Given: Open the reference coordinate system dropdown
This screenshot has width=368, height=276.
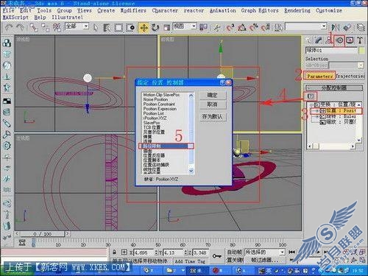Looking at the screenshot, I should point(194,26).
